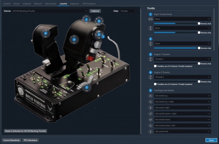Screen dimensions: 219x144
Task: Click marker 7 beside the grip hat
Action: click(103, 37)
